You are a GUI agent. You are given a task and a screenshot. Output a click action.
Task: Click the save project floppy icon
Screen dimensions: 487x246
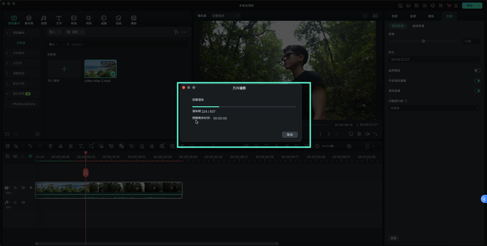click(416, 6)
